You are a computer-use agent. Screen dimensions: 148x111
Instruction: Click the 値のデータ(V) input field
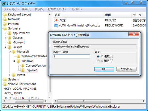[x=71, y=56]
